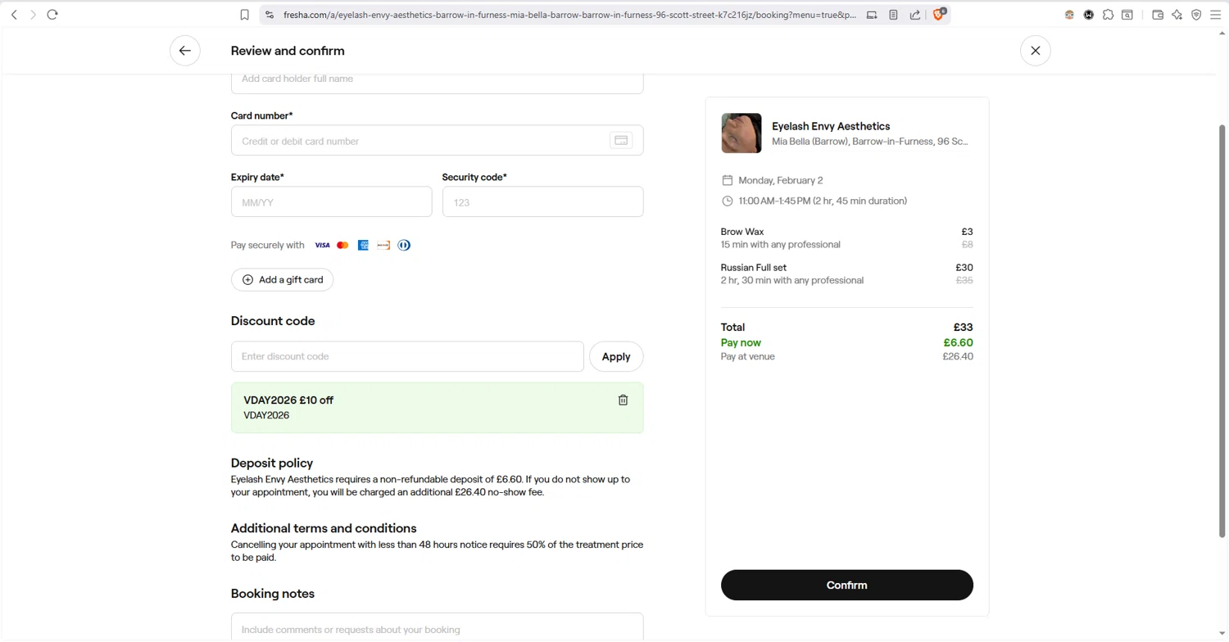The width and height of the screenshot is (1229, 642).
Task: Open Brave Shields lion icon
Action: [x=939, y=14]
